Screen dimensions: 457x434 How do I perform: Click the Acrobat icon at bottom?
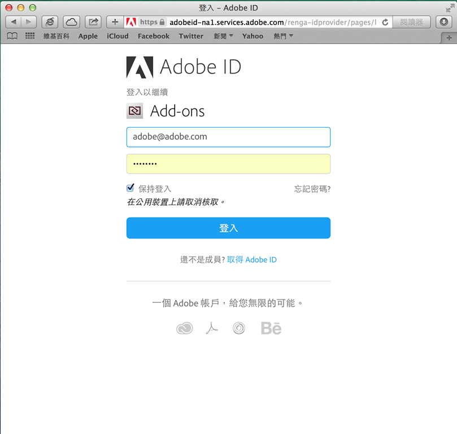212,328
